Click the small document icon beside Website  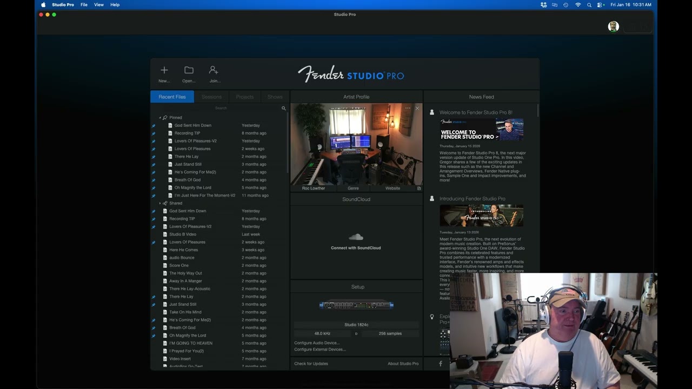418,188
